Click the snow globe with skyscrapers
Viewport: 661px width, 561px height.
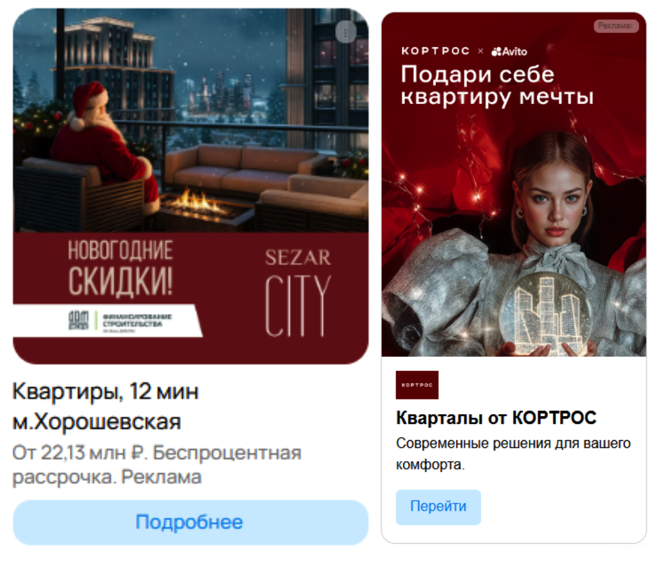(547, 310)
